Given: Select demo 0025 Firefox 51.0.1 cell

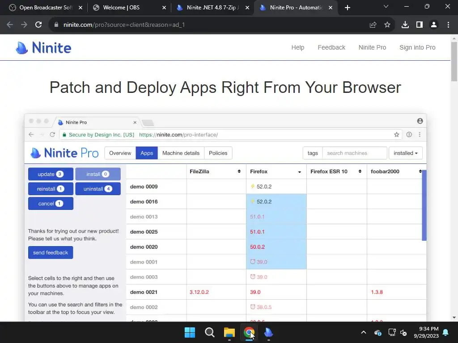Looking at the screenshot, I should tap(276, 232).
